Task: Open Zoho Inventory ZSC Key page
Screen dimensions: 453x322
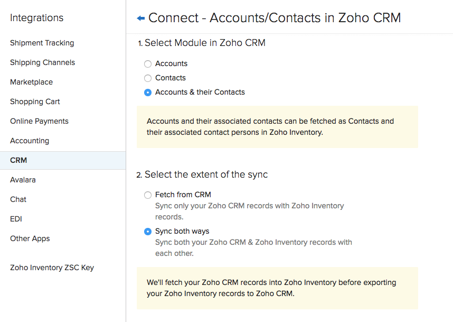Action: tap(52, 268)
